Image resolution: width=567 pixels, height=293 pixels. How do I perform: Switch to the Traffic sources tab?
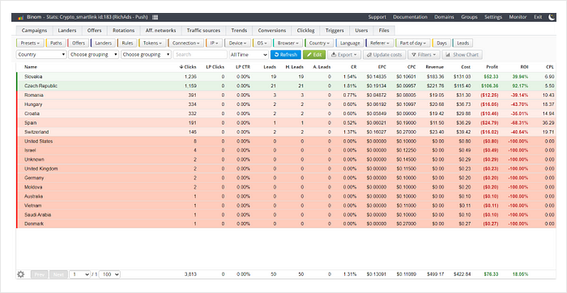(203, 30)
